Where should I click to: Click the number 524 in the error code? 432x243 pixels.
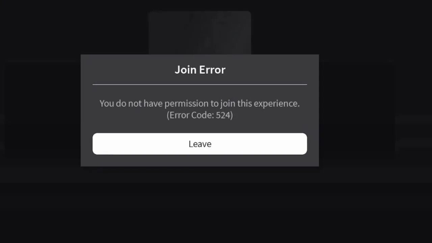pos(223,115)
